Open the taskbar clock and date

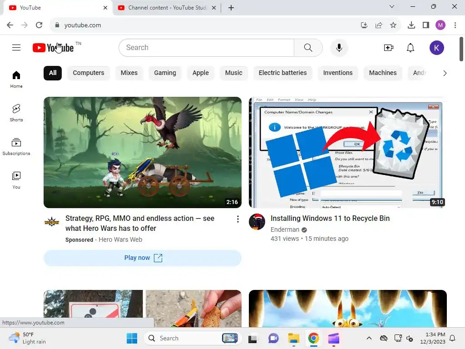(433, 338)
